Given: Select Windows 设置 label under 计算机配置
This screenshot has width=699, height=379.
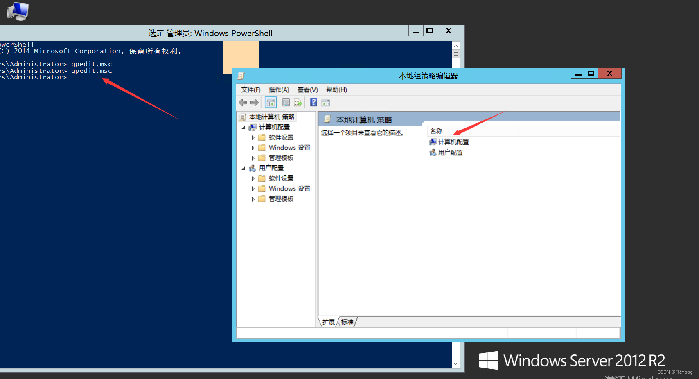Looking at the screenshot, I should coord(289,148).
